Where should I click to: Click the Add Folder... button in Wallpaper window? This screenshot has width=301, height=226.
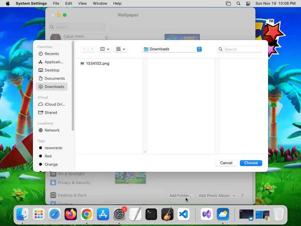180,196
